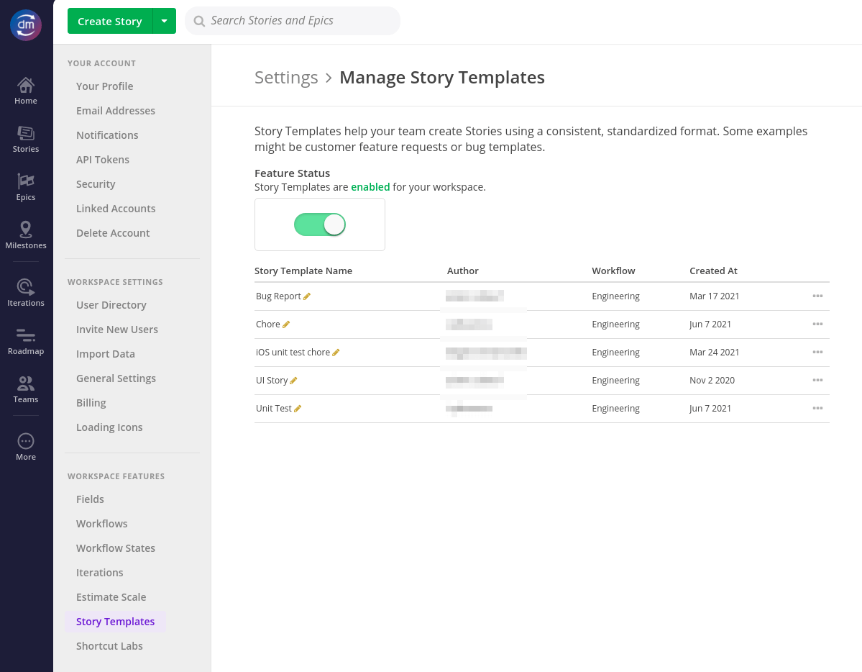
Task: Edit iOS unit test chore name pencil
Action: tap(336, 353)
